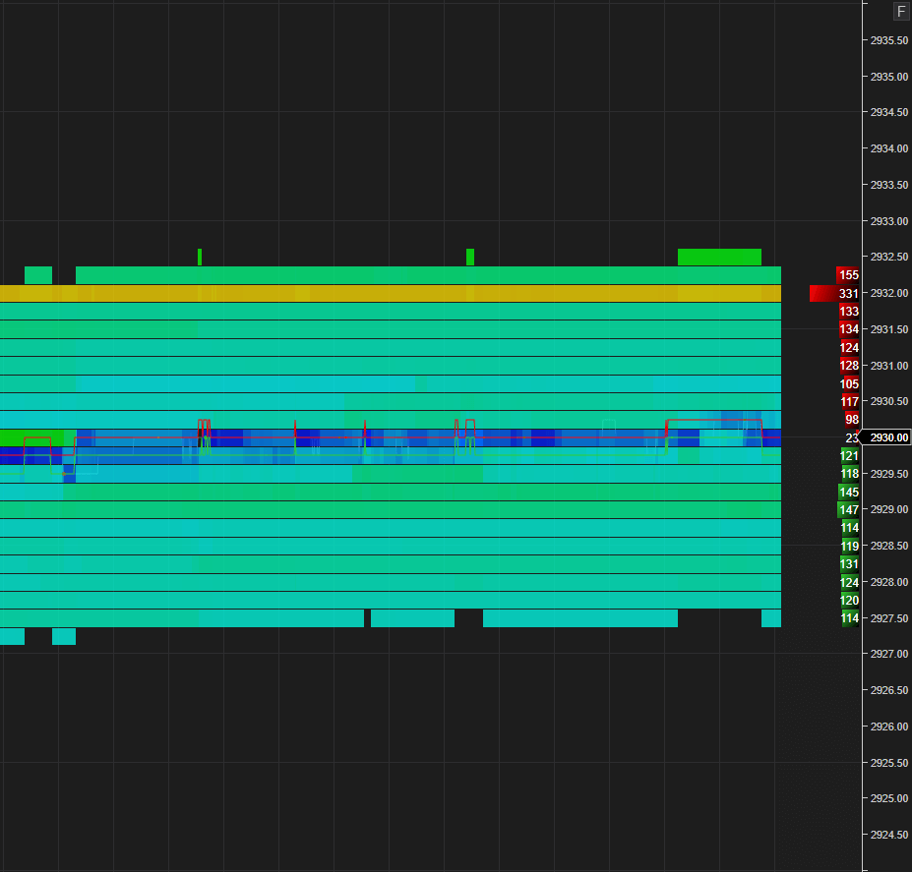Select the red ask size 331 label
This screenshot has height=872, width=912.
848,293
